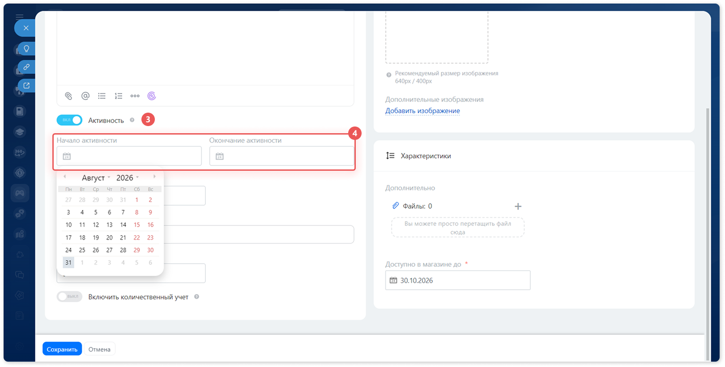Click the Добавить изображение link
725x367 pixels.
(422, 111)
